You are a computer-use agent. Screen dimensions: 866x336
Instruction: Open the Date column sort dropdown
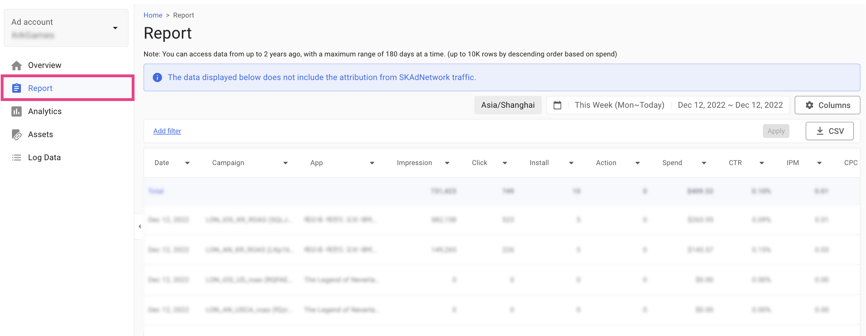(x=188, y=163)
